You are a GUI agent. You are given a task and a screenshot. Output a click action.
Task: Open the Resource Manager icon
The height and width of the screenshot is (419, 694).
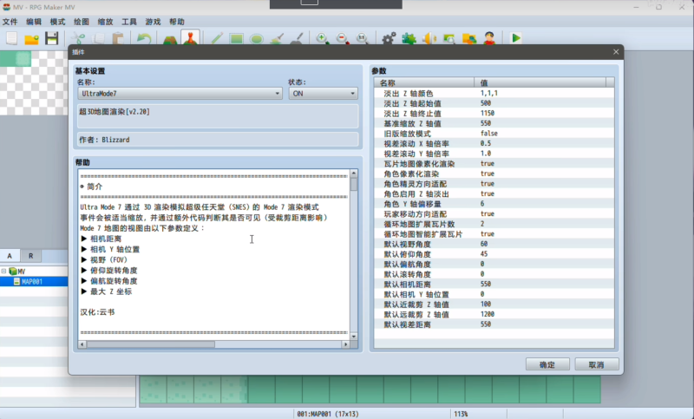(469, 38)
